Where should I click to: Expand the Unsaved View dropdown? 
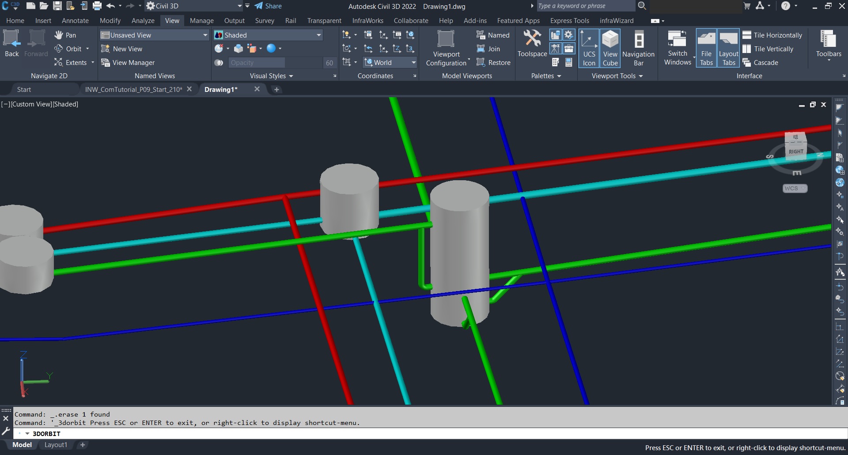(205, 35)
